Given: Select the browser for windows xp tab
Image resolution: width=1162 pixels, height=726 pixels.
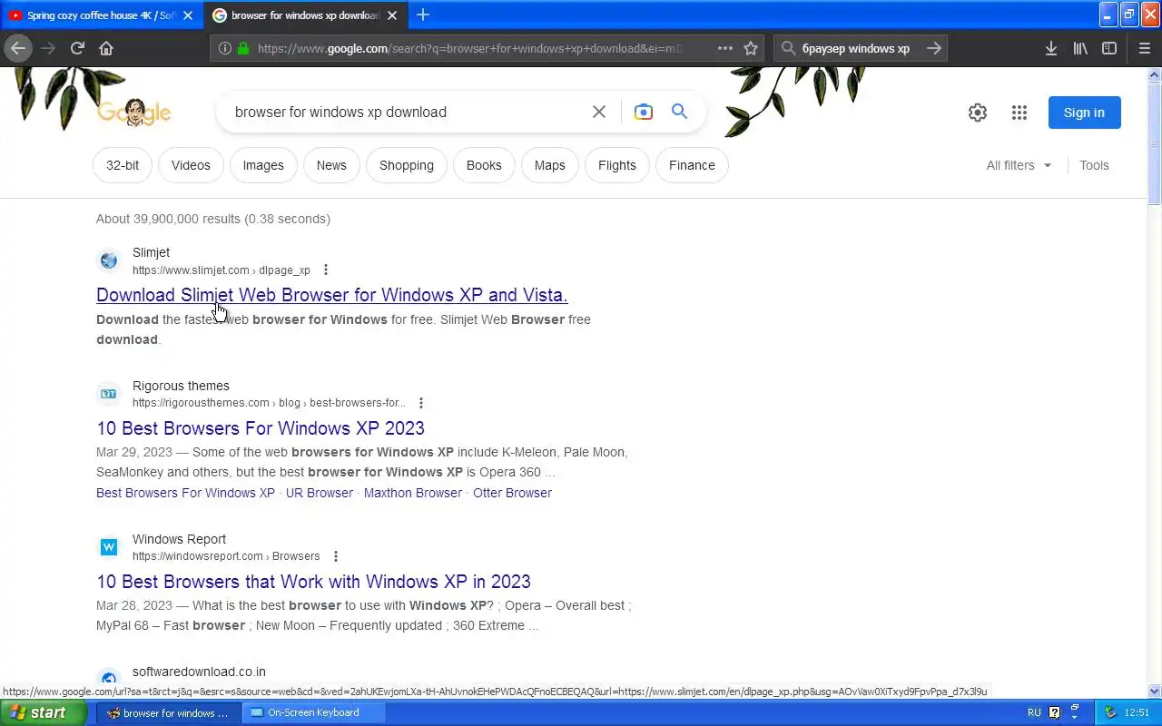Looking at the screenshot, I should click(x=295, y=15).
